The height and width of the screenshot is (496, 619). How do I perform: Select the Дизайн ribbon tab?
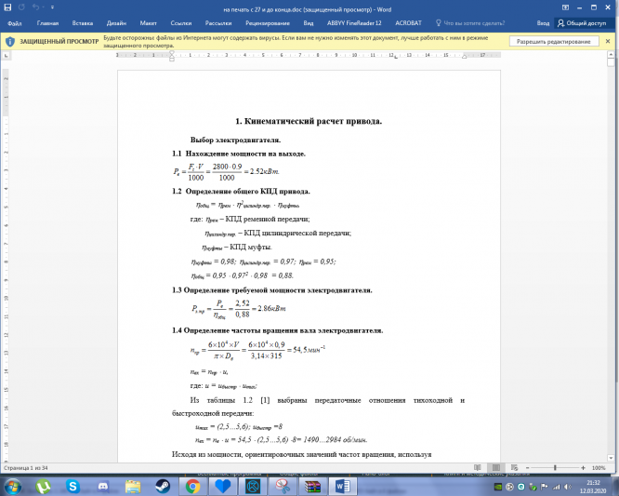tap(116, 23)
